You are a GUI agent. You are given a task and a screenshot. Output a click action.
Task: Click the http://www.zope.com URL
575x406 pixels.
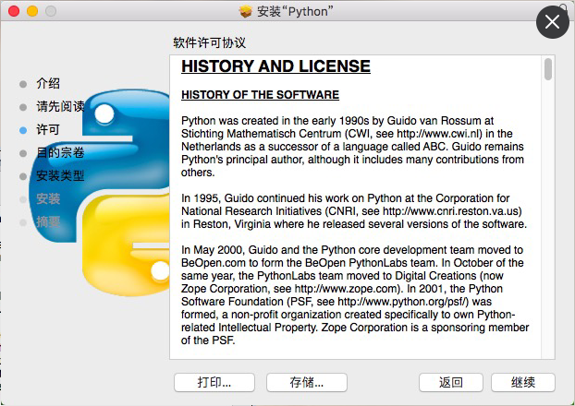(346, 289)
